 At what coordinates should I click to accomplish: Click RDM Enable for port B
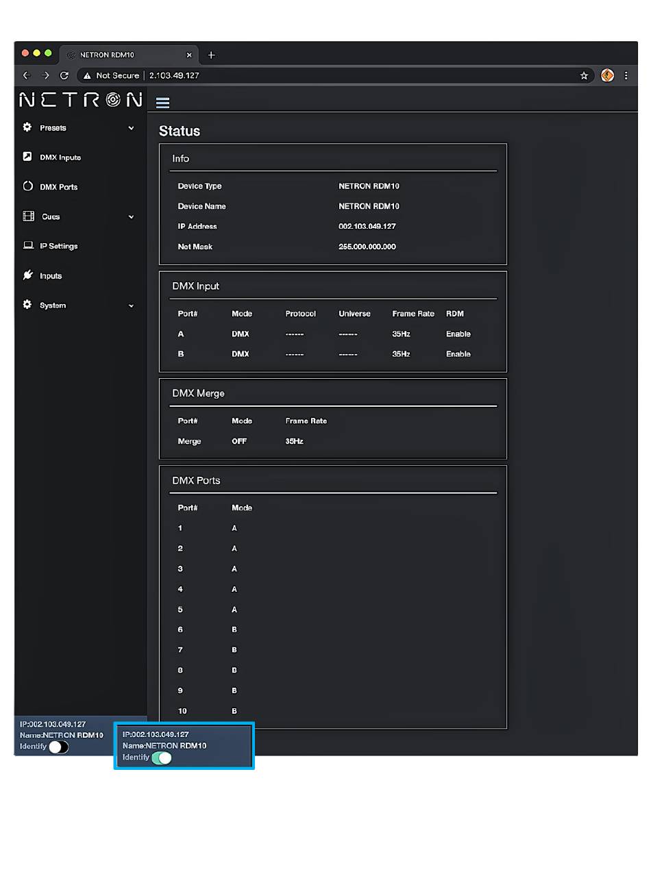point(458,354)
